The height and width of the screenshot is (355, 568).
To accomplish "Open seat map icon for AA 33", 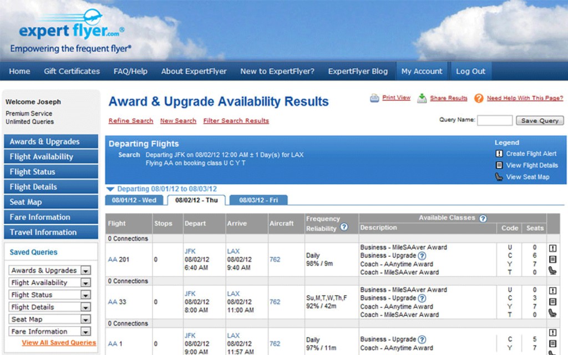I will point(552,312).
